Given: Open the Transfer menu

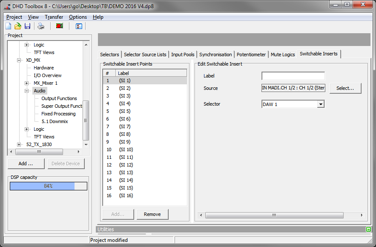Looking at the screenshot, I should (54, 17).
